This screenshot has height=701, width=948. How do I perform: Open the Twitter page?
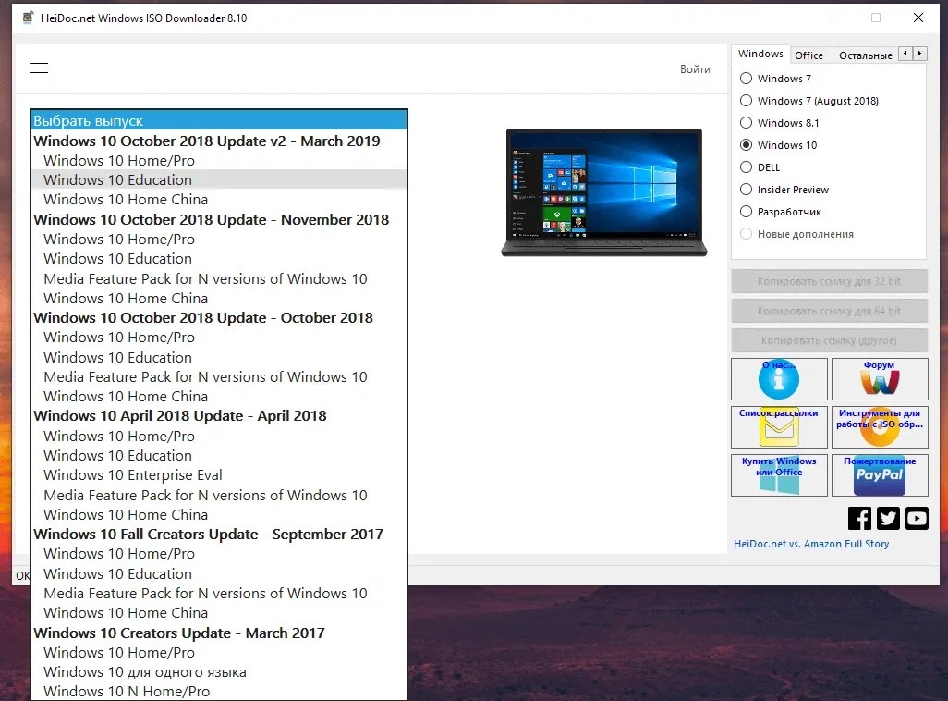(887, 518)
